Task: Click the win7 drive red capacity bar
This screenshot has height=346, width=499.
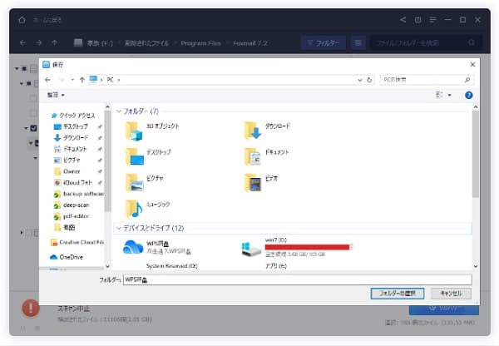Action: (x=309, y=247)
